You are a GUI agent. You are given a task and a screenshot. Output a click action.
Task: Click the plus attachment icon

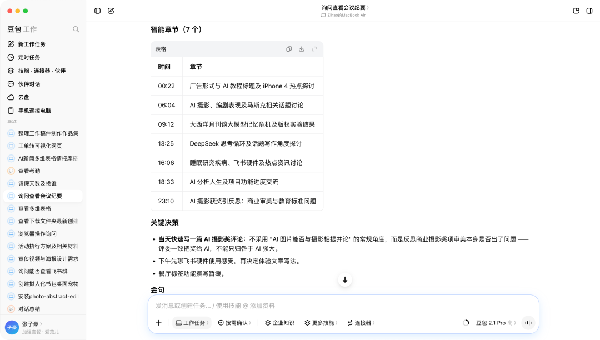(159, 323)
